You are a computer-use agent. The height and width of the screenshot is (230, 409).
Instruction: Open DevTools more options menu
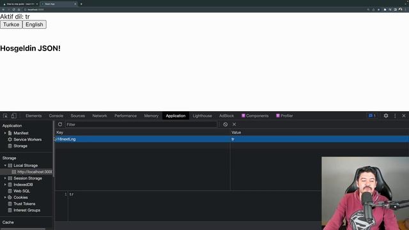click(x=395, y=116)
